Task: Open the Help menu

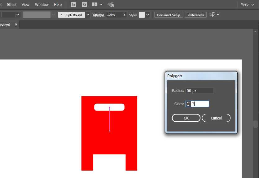Action: [x=58, y=5]
